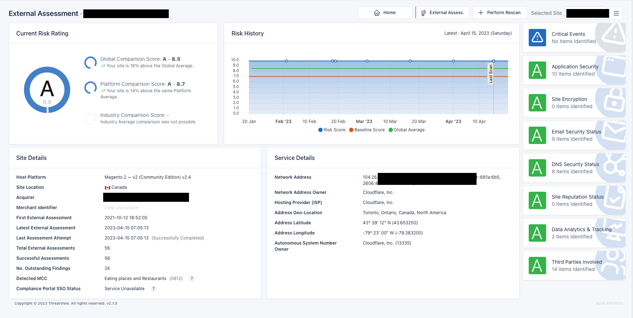Image resolution: width=633 pixels, height=318 pixels.
Task: Click the Critical Events warning icon
Action: click(537, 38)
